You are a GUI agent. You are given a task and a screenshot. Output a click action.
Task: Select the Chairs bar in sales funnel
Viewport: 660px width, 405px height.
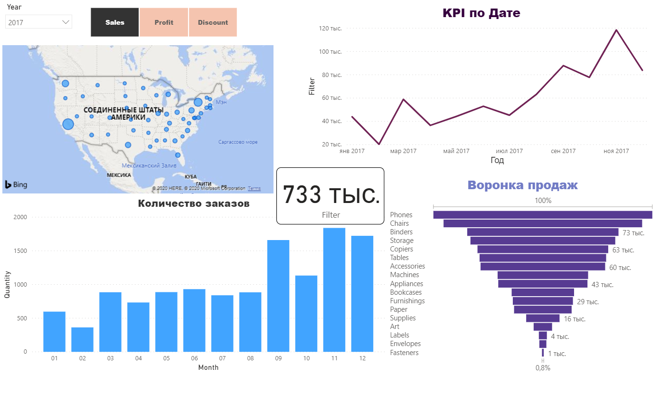(x=543, y=223)
